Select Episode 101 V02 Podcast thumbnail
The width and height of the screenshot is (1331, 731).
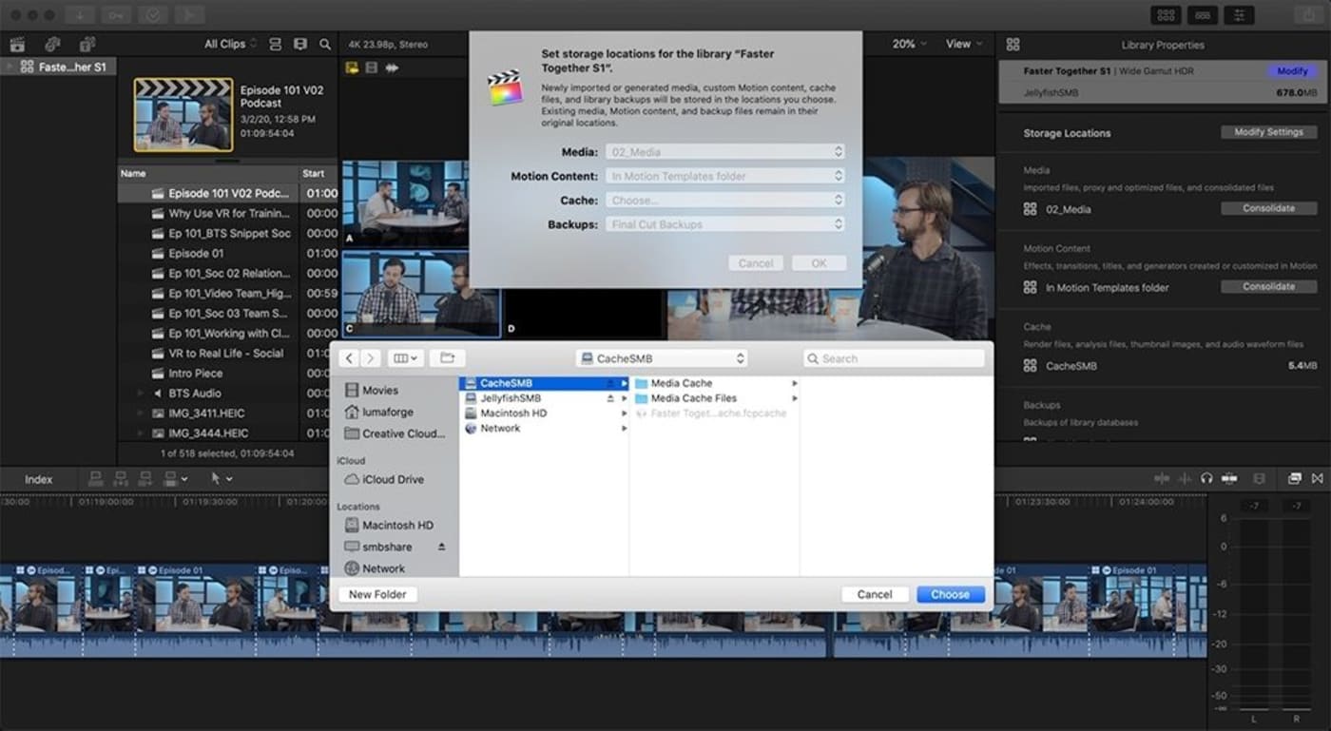coord(183,114)
